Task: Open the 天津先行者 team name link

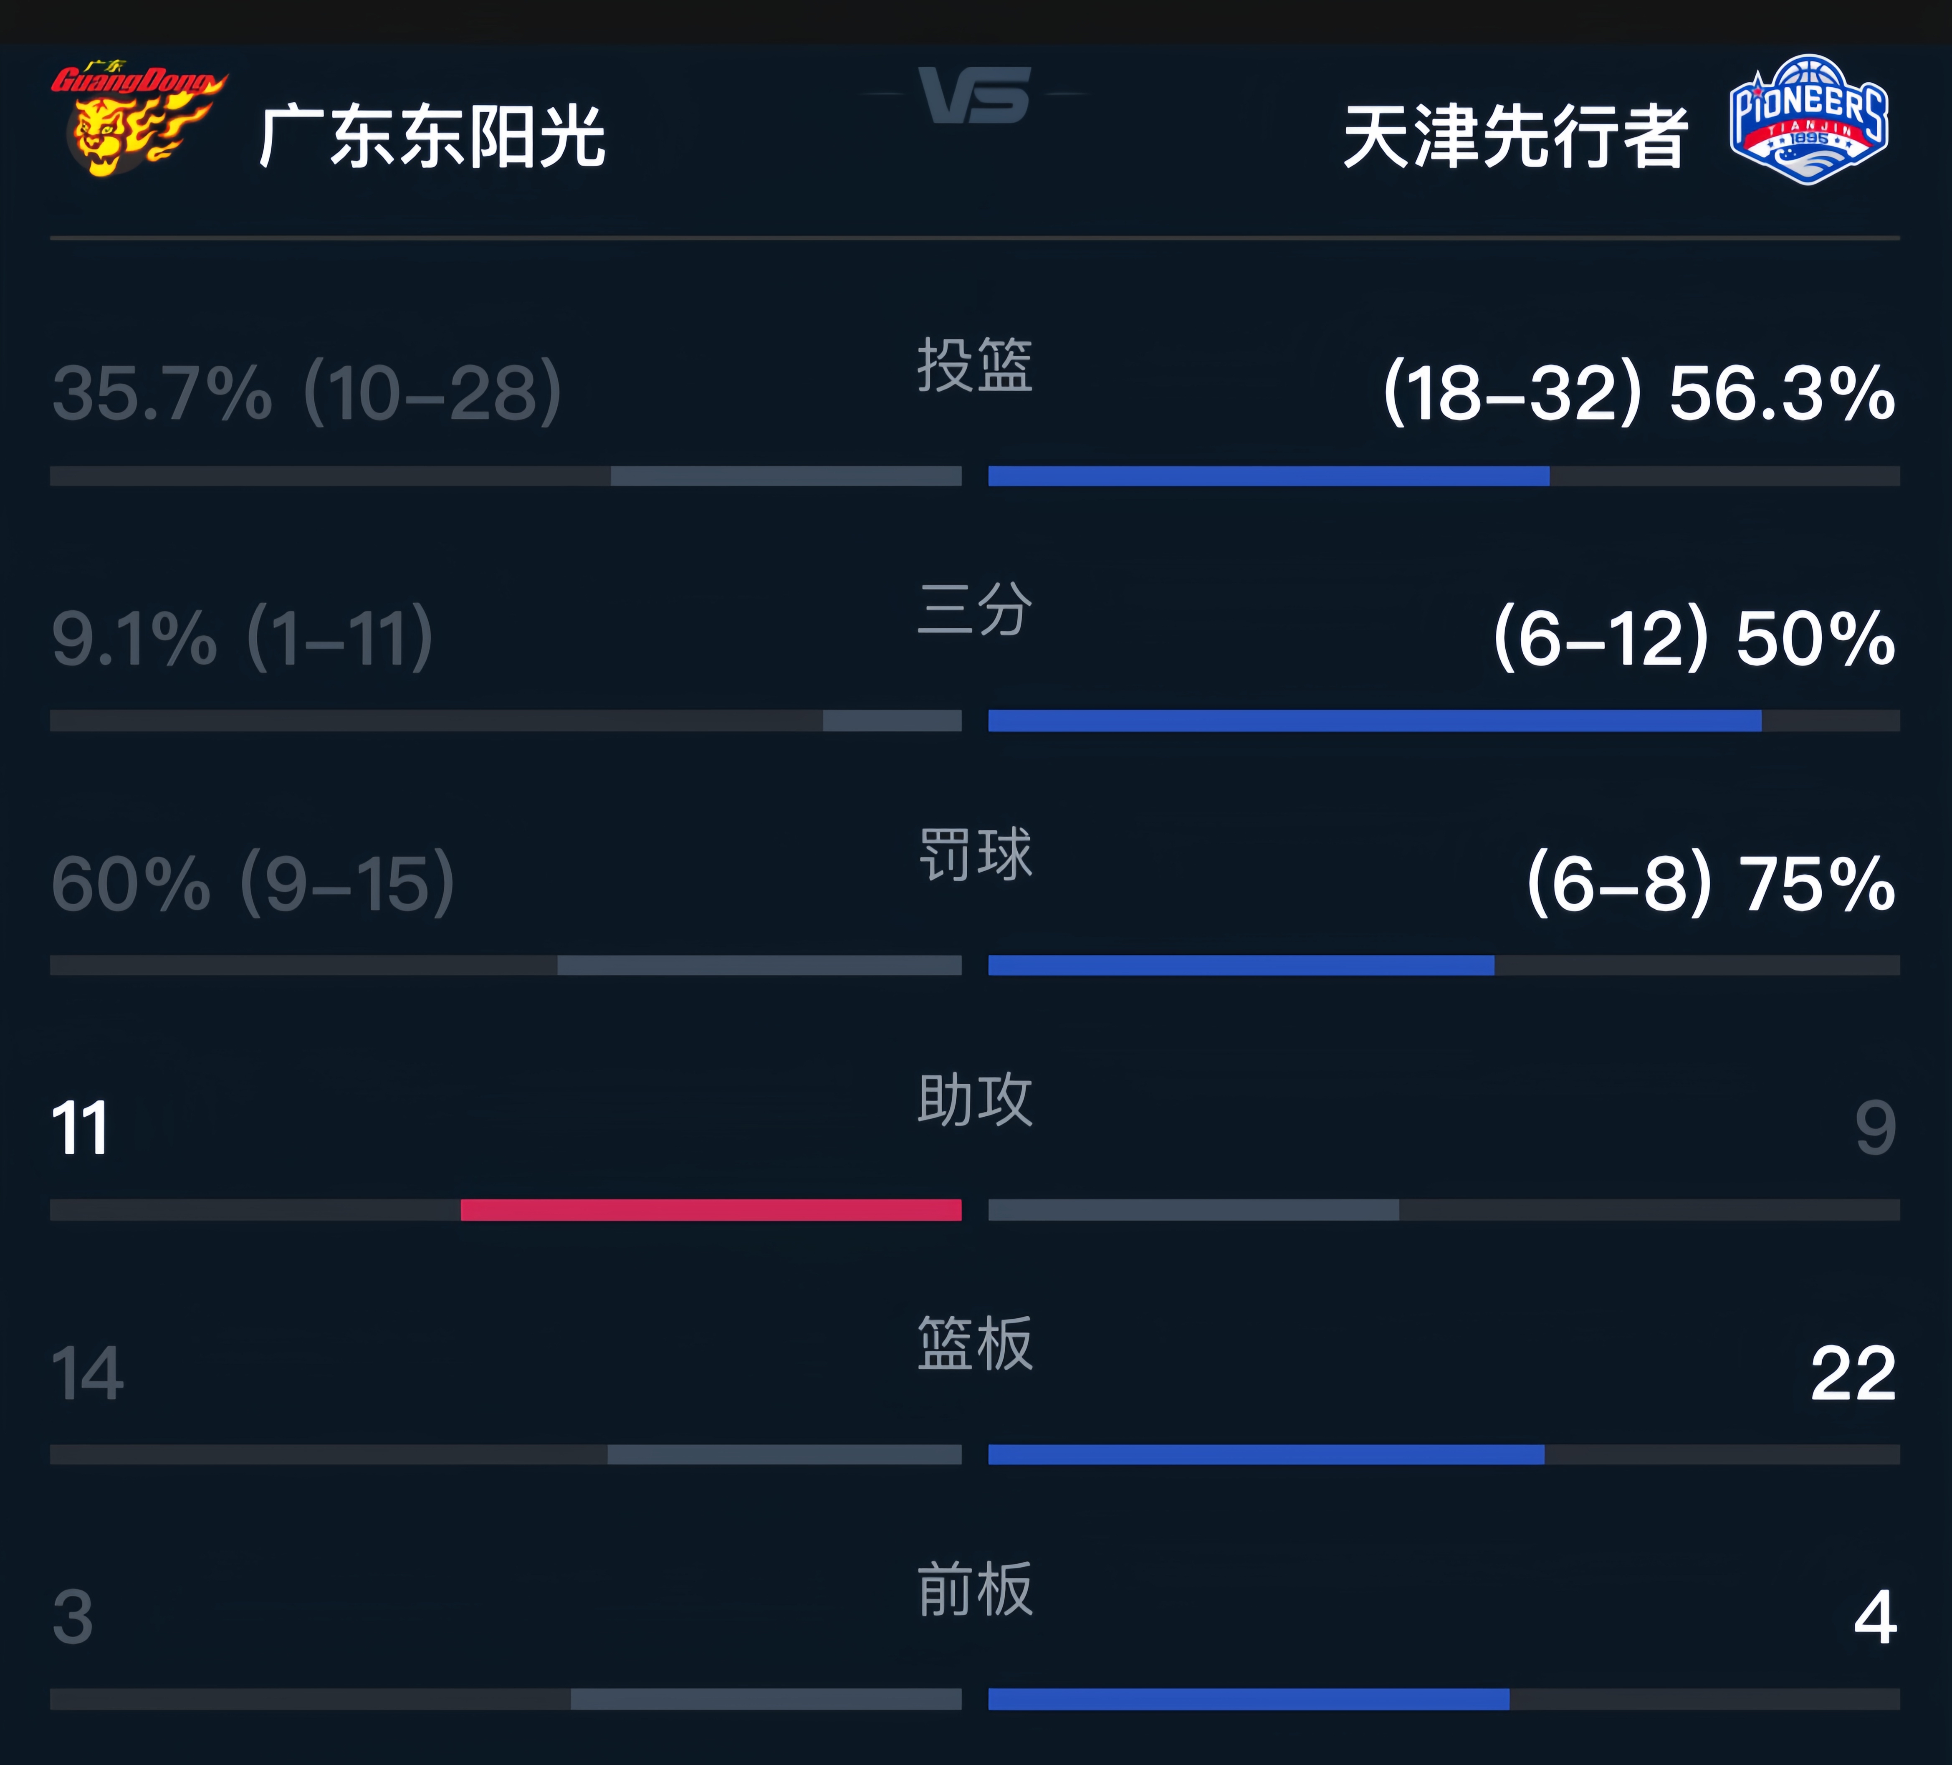Action: [x=1515, y=137]
